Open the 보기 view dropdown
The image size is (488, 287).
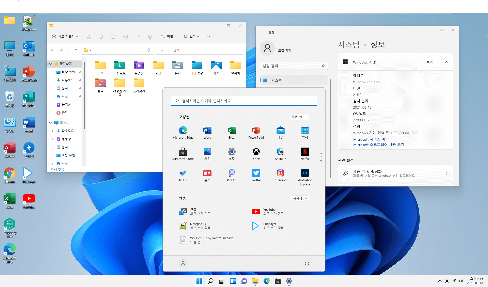[191, 37]
